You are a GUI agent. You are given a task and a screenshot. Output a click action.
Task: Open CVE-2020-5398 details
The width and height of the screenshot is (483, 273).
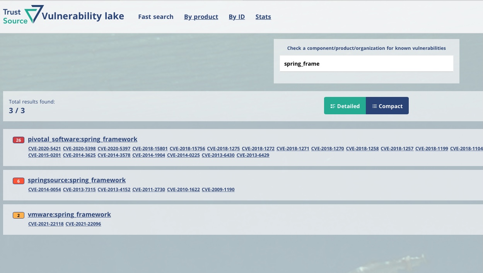(x=79, y=149)
